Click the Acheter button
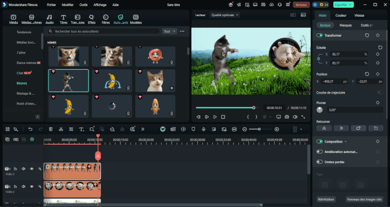The image size is (390, 207). [x=301, y=4]
